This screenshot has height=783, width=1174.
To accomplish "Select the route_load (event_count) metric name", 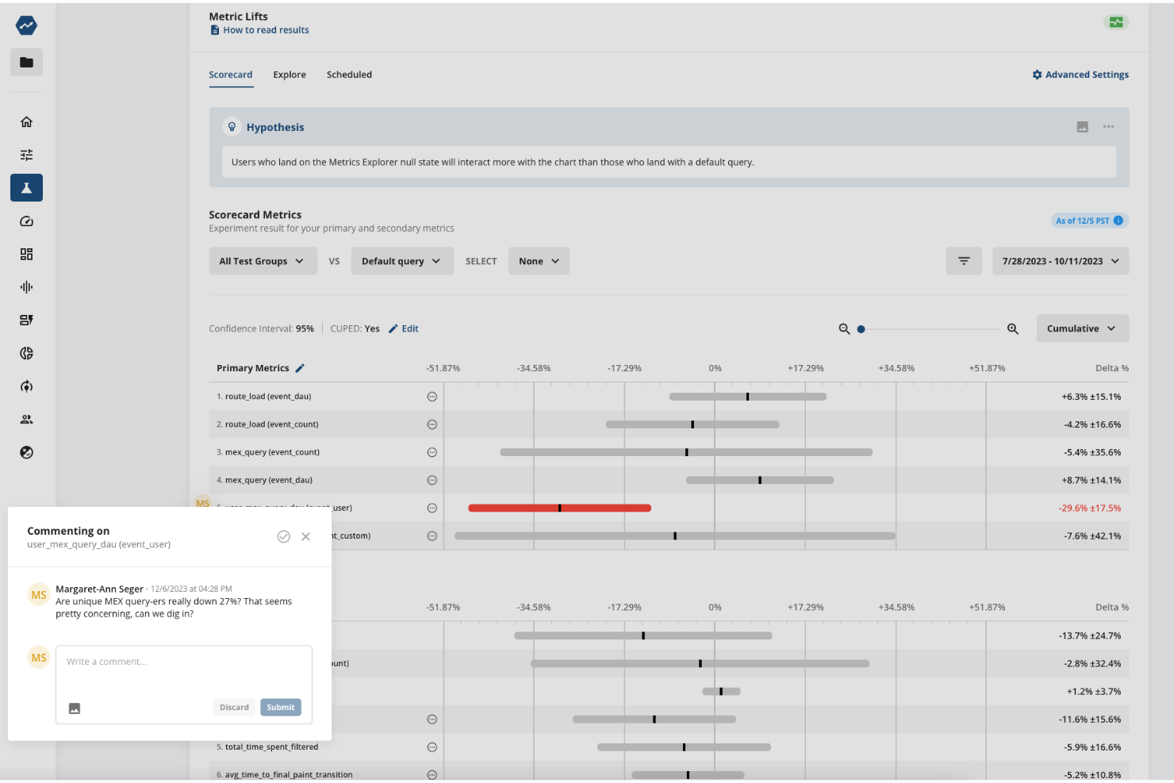I will (x=272, y=424).
